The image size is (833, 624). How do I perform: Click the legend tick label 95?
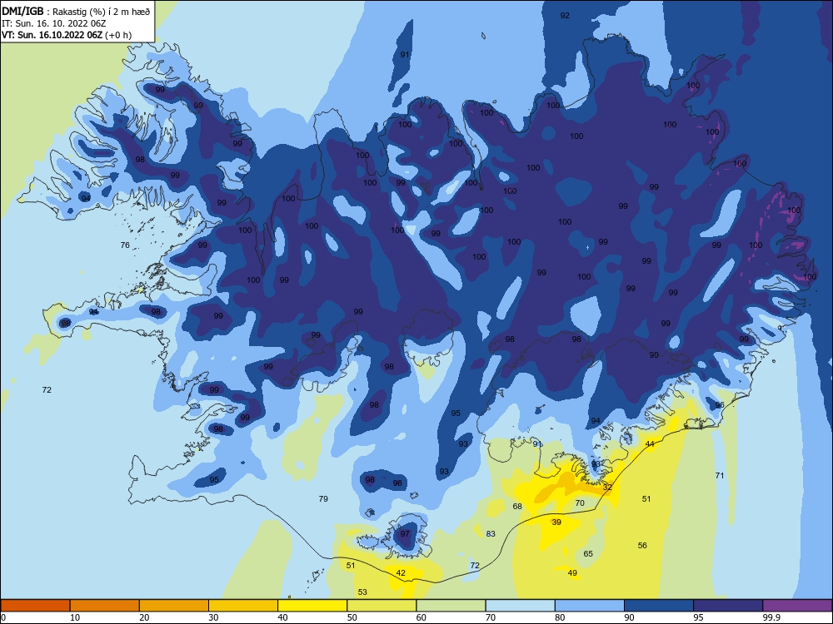699,617
